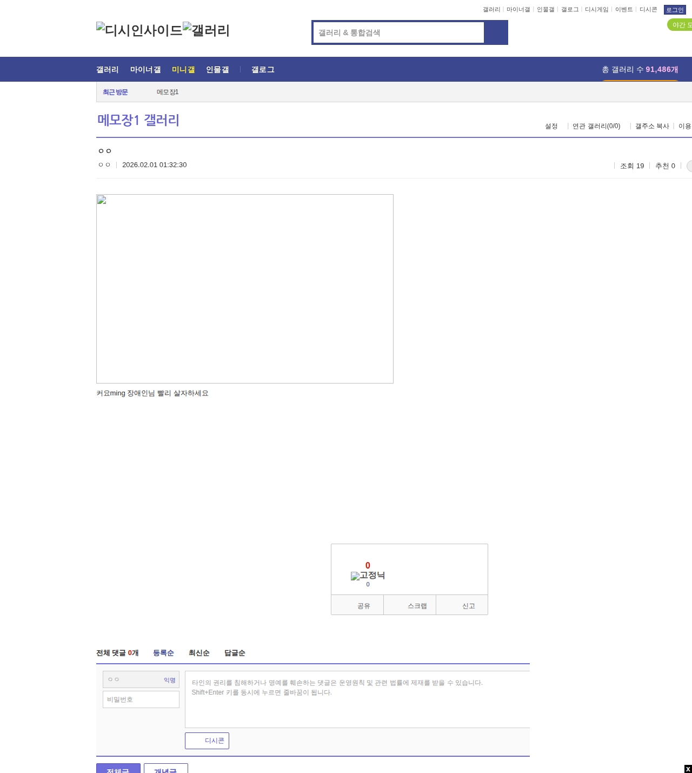Focus the 비밀번호 password field

click(x=141, y=699)
